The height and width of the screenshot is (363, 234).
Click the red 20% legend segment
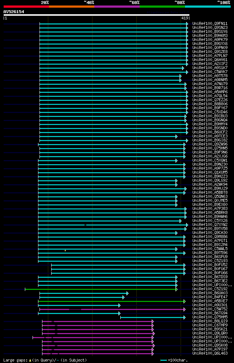point(26,7)
